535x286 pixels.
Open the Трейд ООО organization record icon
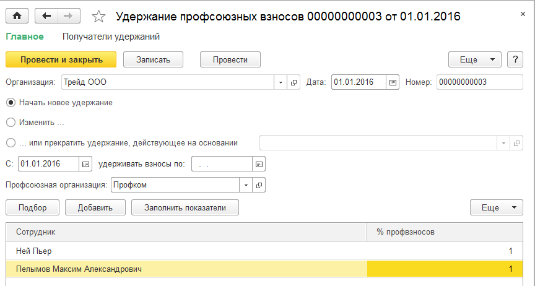(294, 82)
